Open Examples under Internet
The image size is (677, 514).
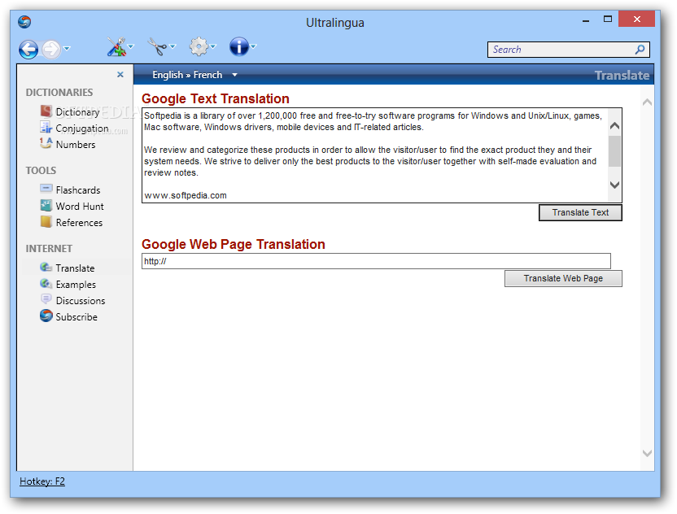coord(76,285)
